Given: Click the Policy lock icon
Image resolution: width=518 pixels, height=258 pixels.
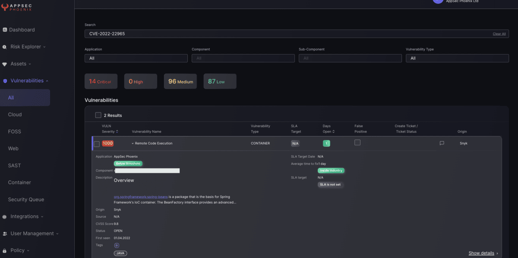Looking at the screenshot, I should [x=5, y=251].
